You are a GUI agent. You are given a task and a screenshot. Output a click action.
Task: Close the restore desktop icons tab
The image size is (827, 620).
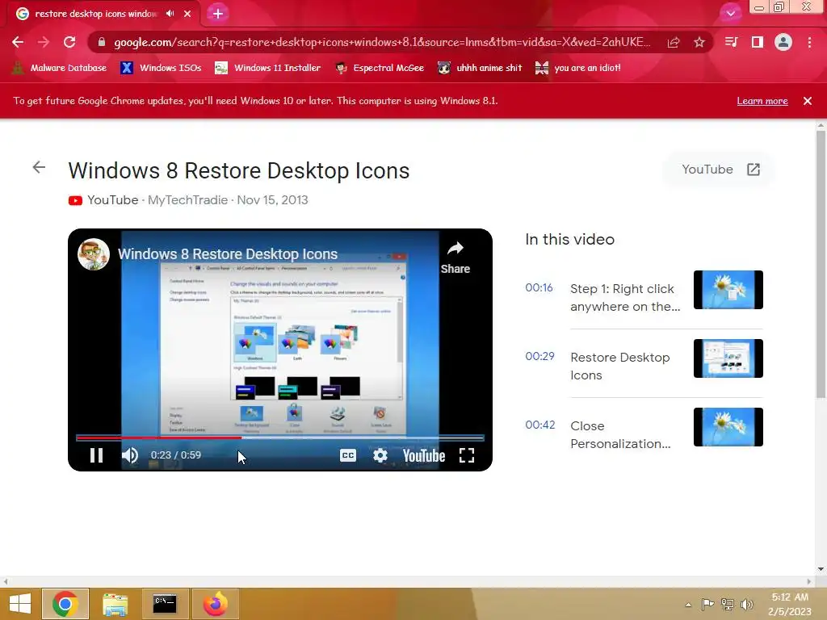click(187, 14)
